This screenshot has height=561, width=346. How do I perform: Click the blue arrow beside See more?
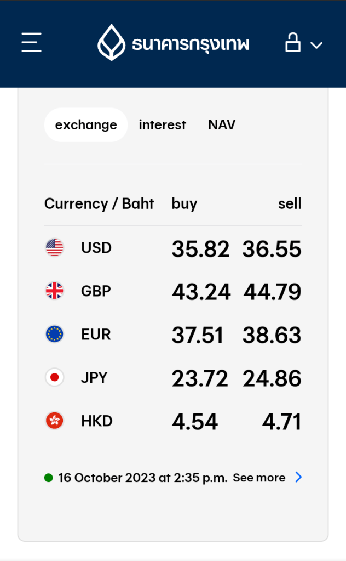tap(298, 477)
